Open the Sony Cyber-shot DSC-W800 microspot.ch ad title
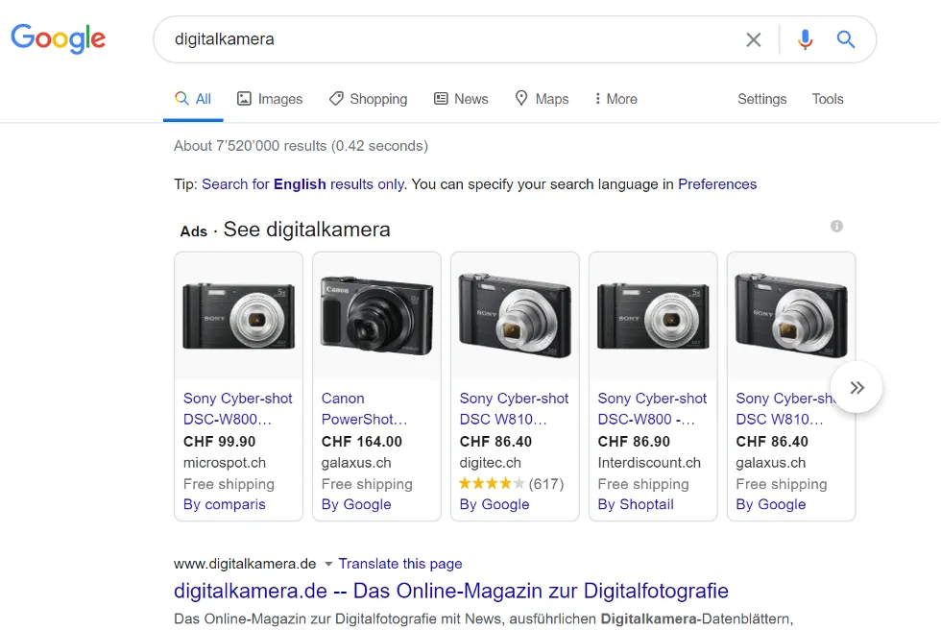 pyautogui.click(x=238, y=408)
